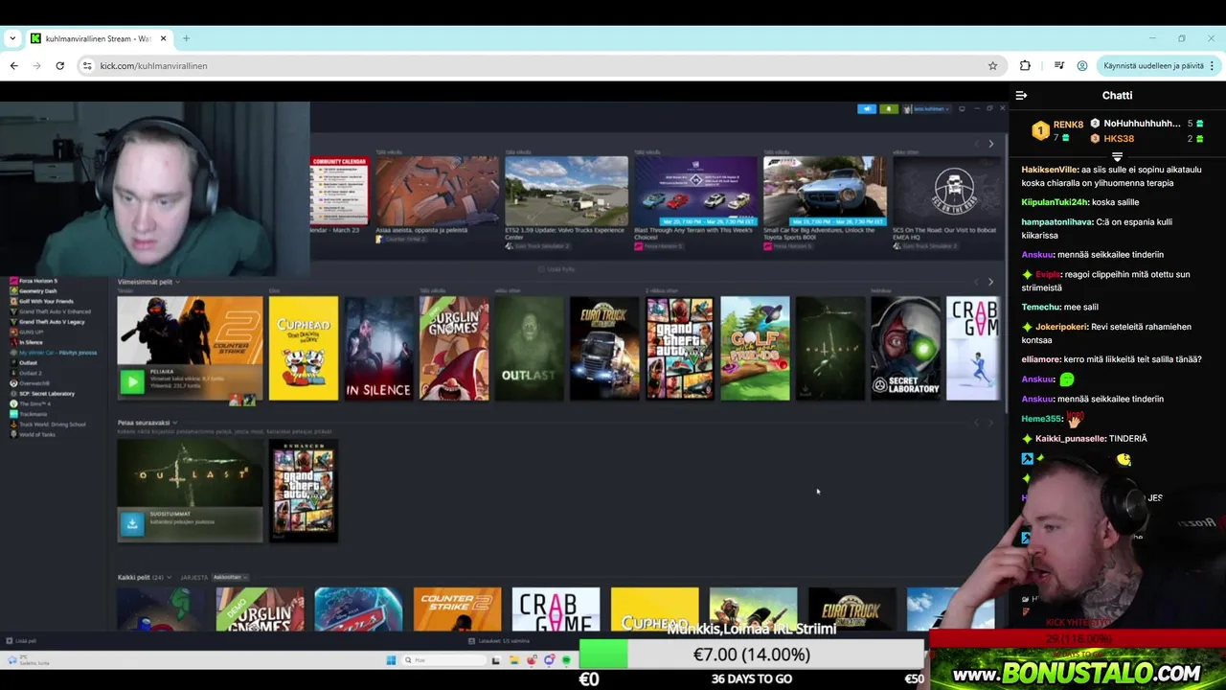Select In Silence in library list

pyautogui.click(x=31, y=342)
